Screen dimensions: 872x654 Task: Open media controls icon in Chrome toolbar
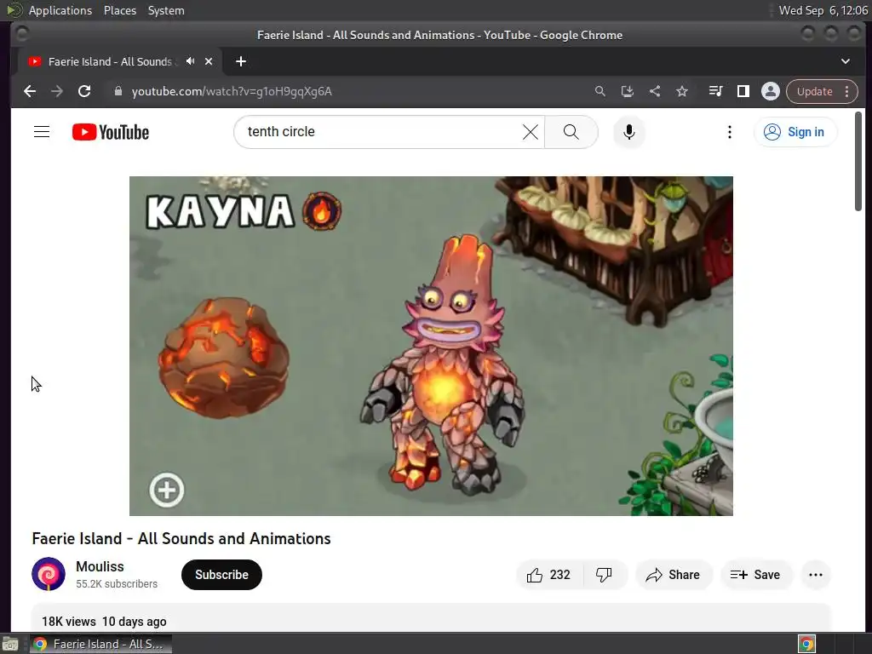(715, 91)
